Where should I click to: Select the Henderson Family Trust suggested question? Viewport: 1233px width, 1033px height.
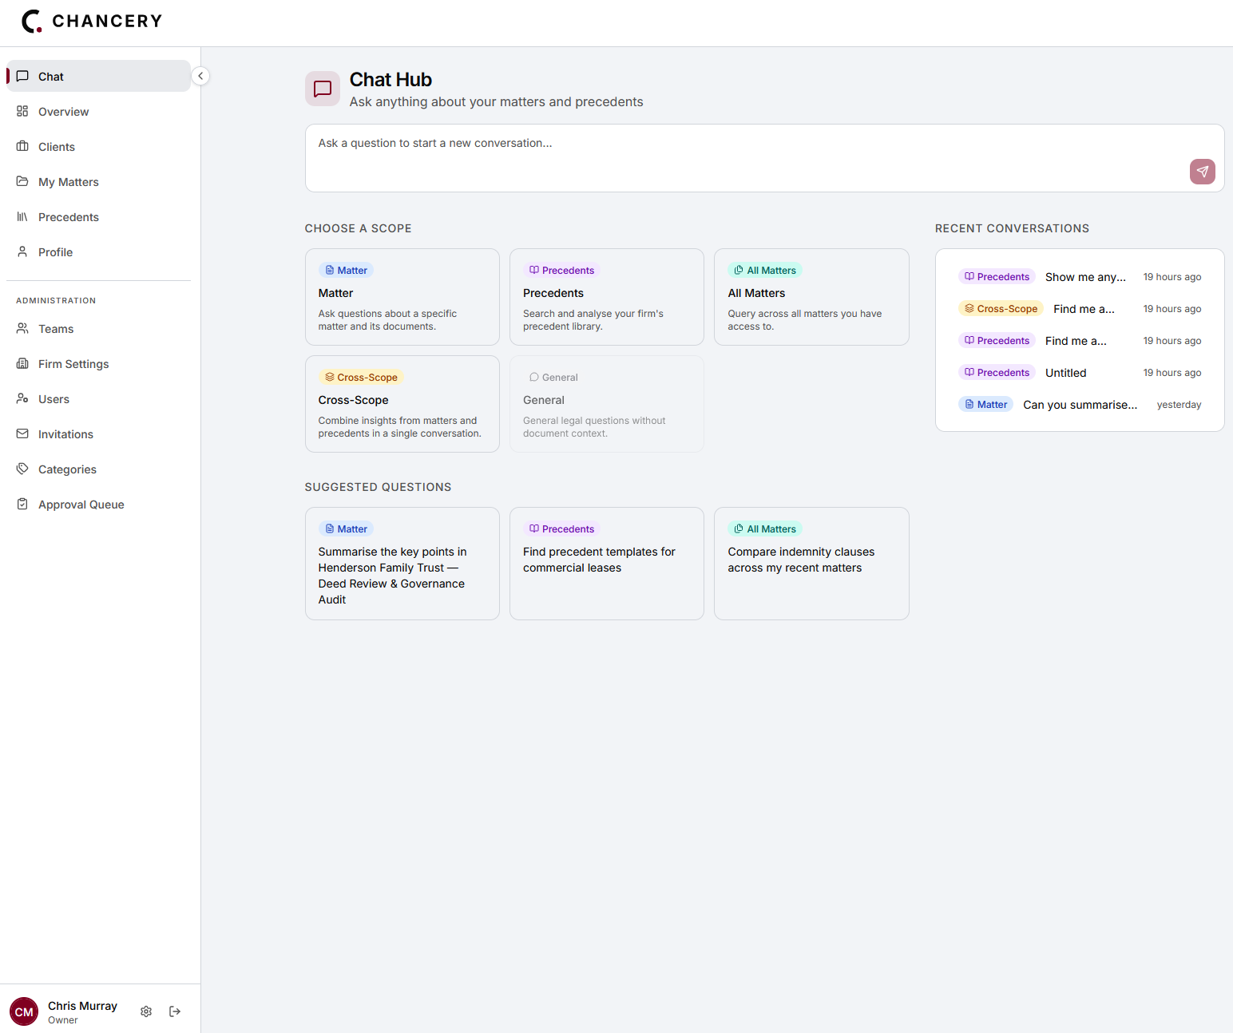[x=402, y=564]
